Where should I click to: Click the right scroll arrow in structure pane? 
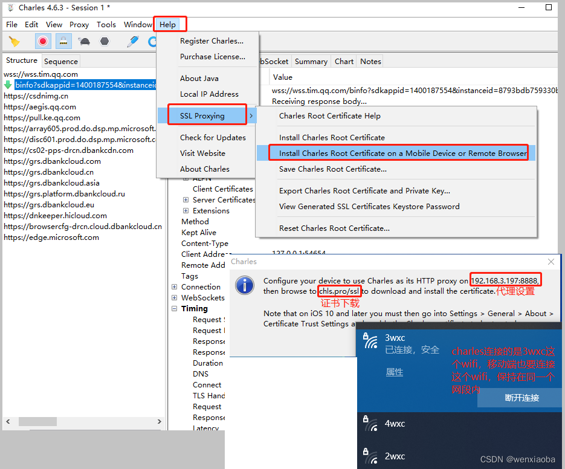159,421
